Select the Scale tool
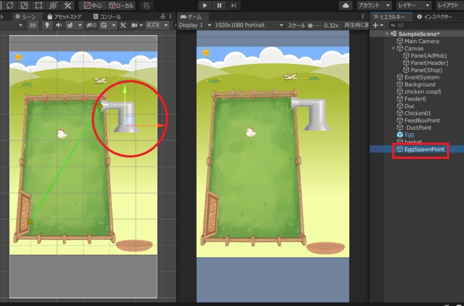 point(24,5)
